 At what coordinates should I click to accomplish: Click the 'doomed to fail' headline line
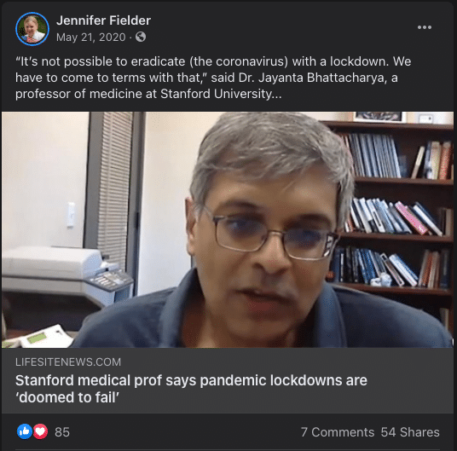click(67, 397)
